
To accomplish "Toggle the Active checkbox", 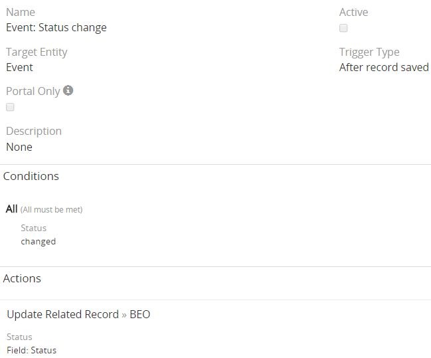I will click(343, 28).
